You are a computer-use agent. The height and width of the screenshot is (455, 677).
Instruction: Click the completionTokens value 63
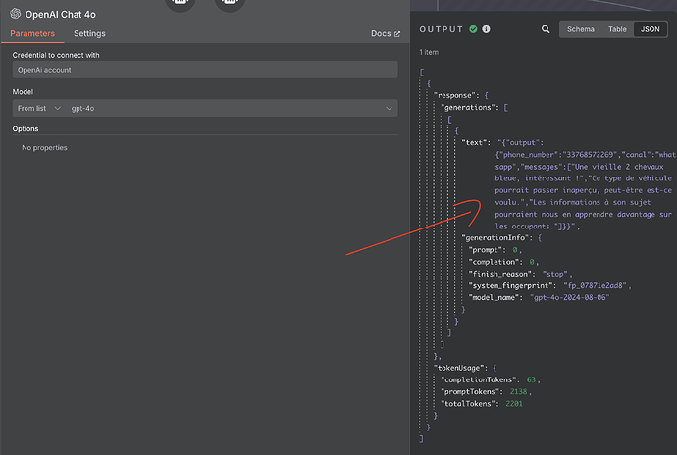point(531,379)
